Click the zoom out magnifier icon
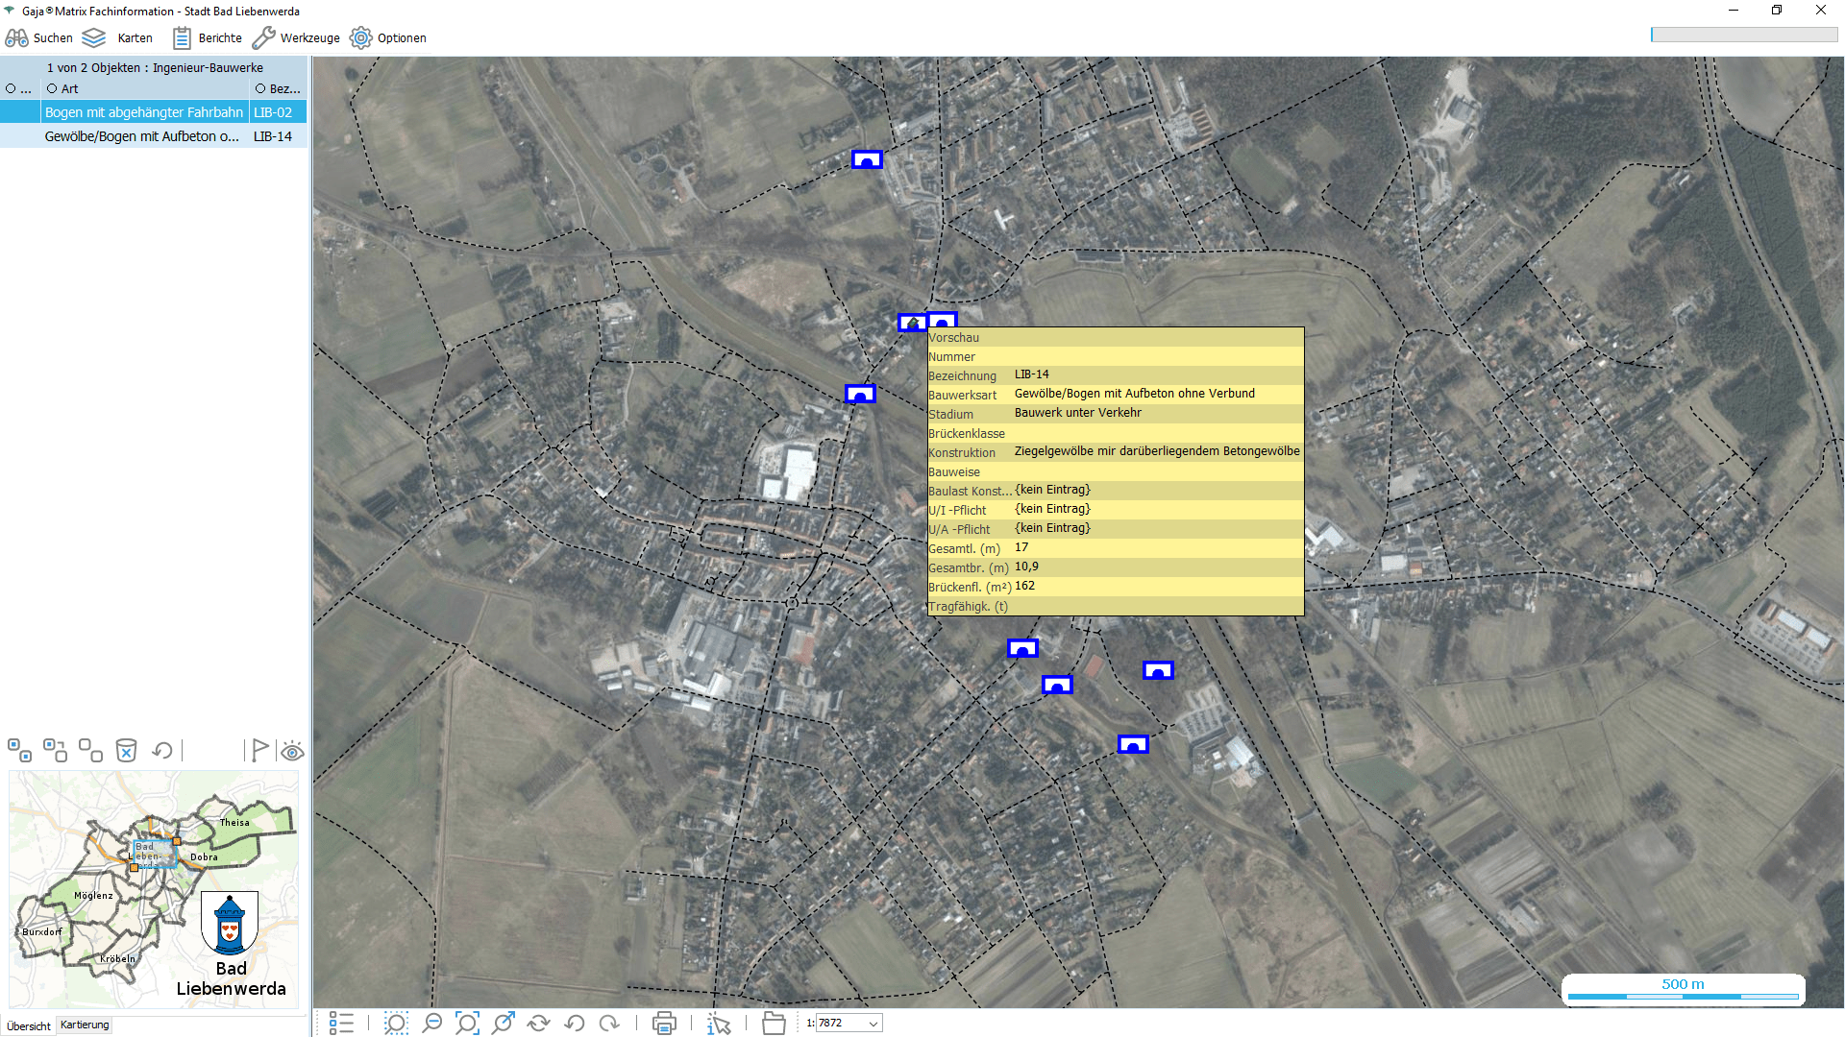This screenshot has width=1845, height=1037. pyautogui.click(x=431, y=1024)
